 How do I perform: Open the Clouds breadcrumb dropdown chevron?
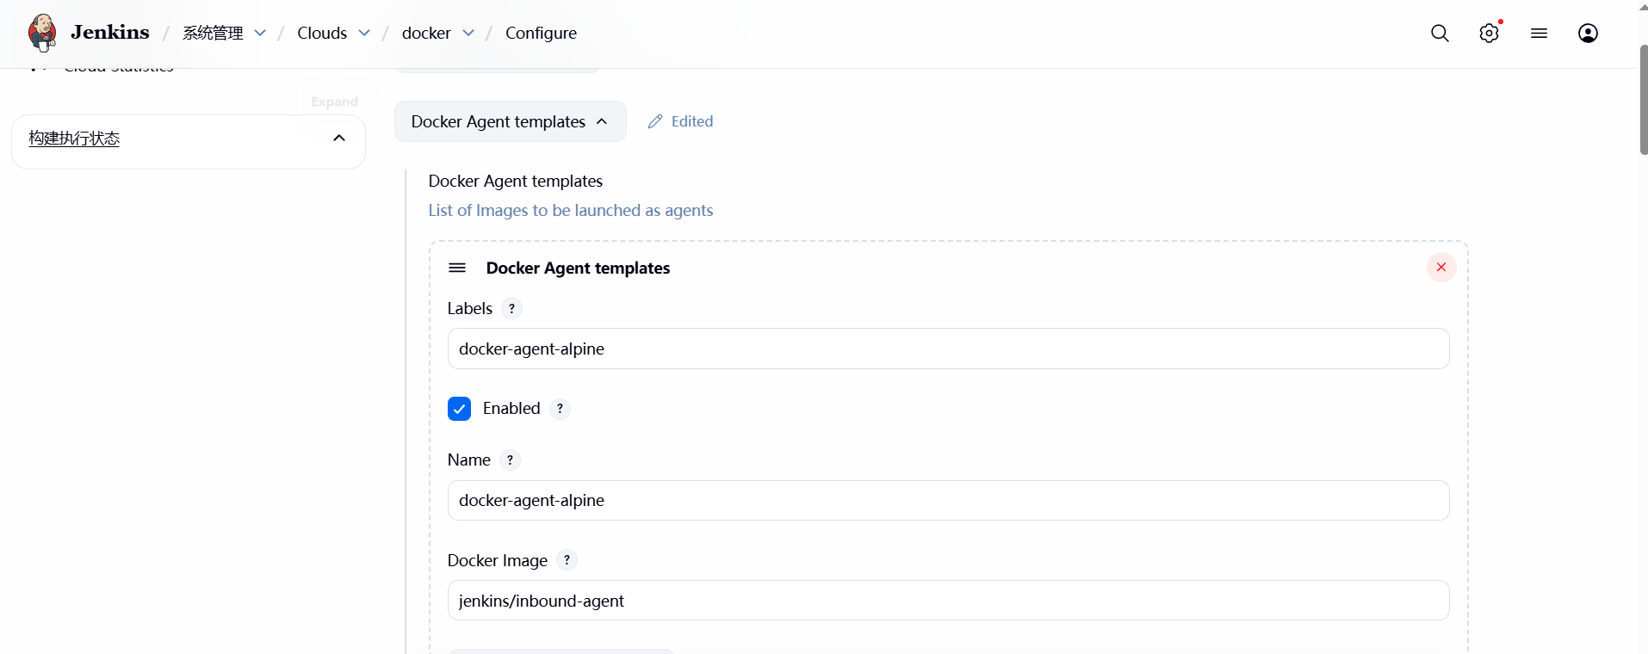[364, 33]
